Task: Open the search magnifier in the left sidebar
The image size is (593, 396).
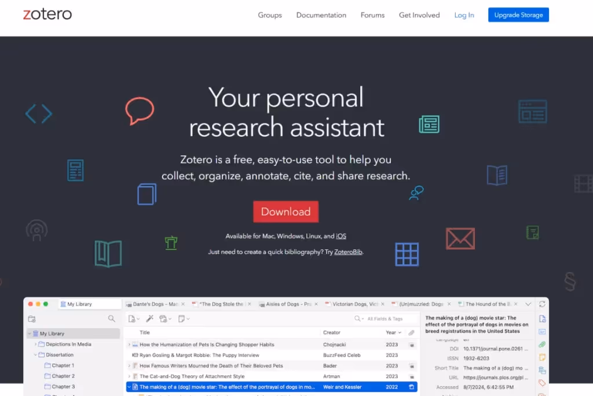Action: pos(111,318)
